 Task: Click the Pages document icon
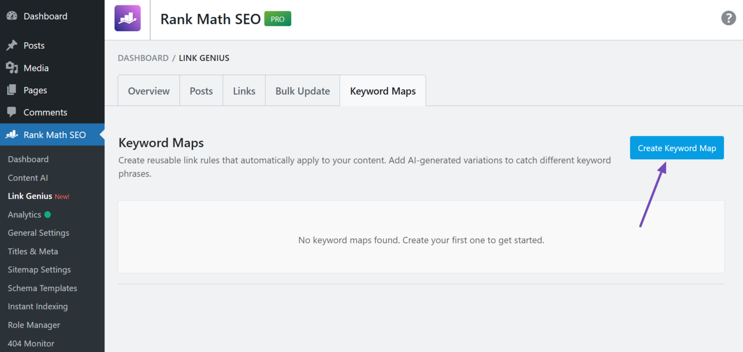12,90
